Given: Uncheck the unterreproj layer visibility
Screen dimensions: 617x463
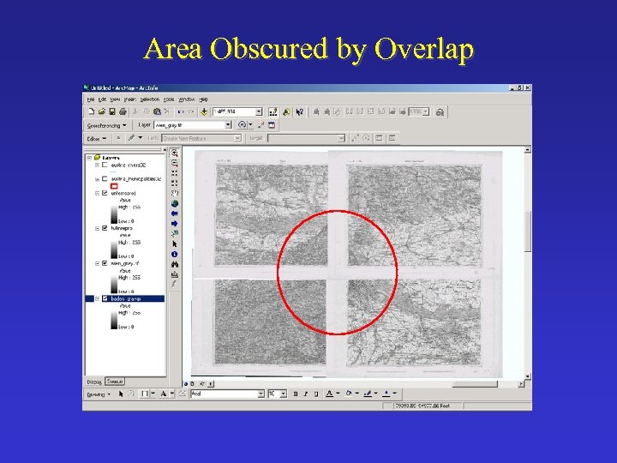Looking at the screenshot, I should (105, 193).
